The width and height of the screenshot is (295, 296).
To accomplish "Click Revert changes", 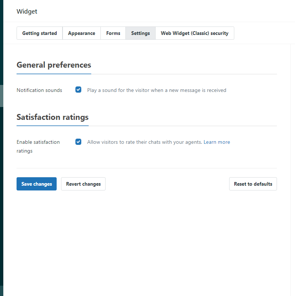I will pos(83,184).
